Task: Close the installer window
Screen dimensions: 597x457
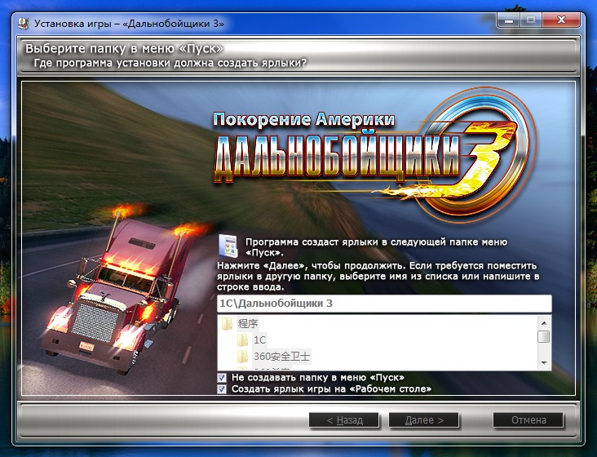Action: point(562,20)
